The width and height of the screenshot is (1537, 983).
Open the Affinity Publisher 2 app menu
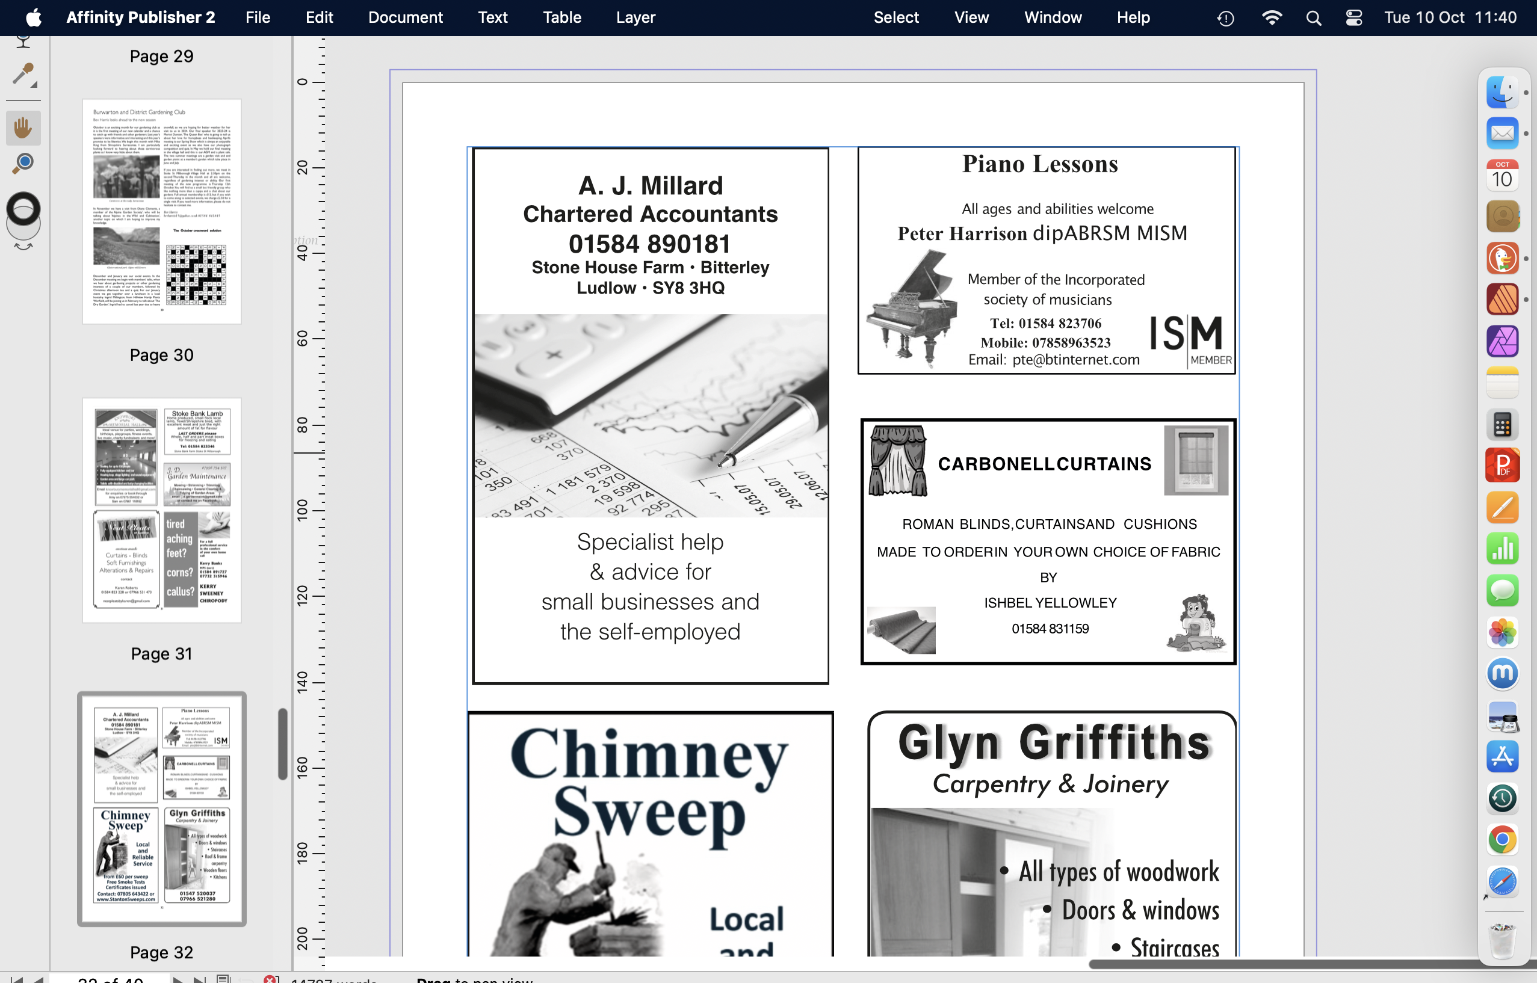[140, 17]
